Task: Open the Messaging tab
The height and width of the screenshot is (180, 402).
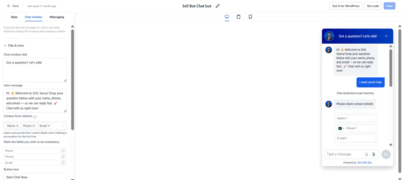Action: 57,17
